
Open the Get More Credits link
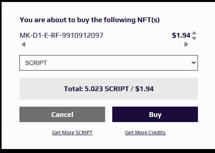[145, 133]
